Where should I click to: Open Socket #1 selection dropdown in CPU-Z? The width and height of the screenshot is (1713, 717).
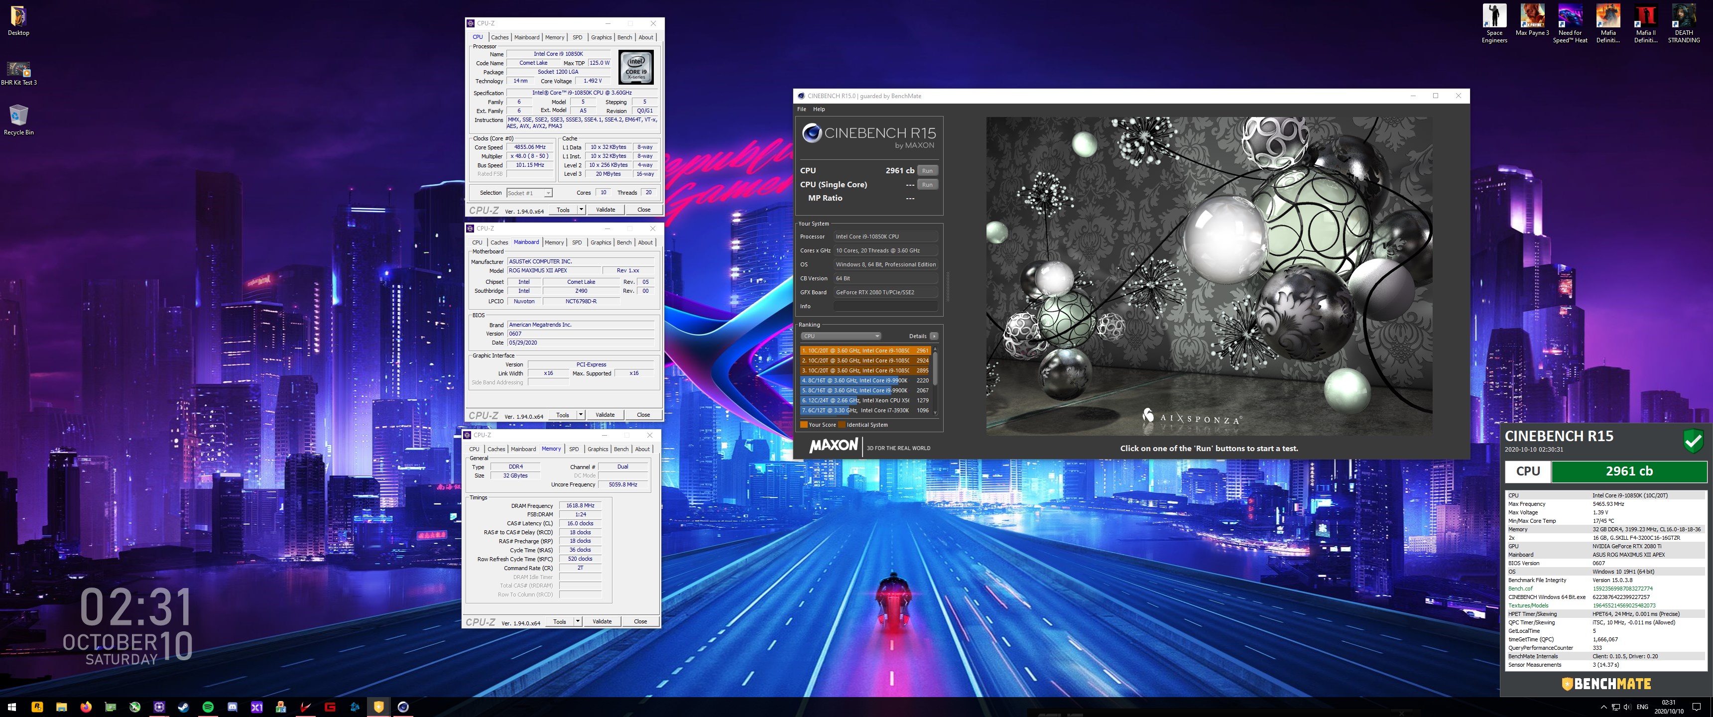[x=529, y=193]
